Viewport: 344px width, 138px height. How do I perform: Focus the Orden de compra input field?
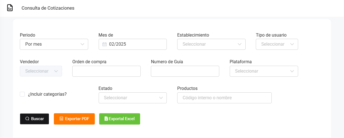[106, 71]
